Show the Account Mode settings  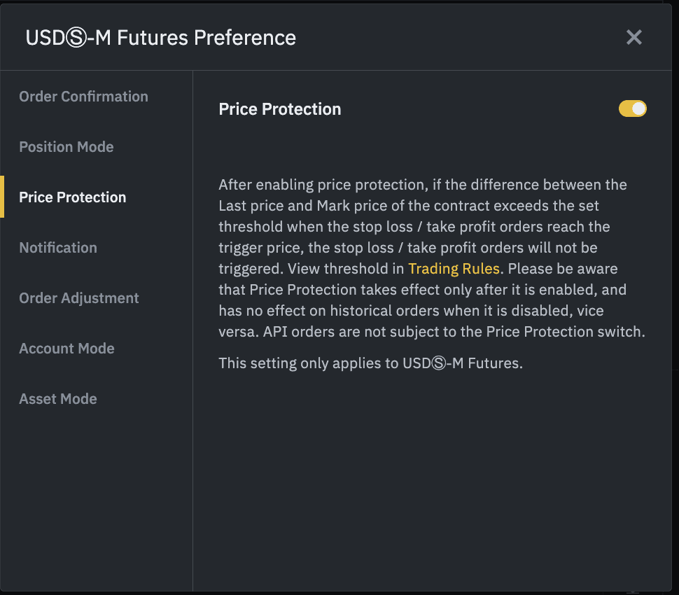[x=66, y=349]
